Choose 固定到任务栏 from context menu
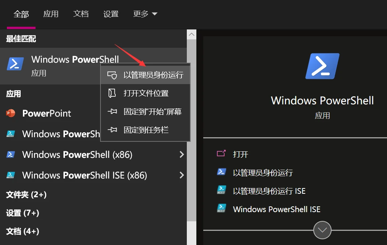 click(146, 130)
